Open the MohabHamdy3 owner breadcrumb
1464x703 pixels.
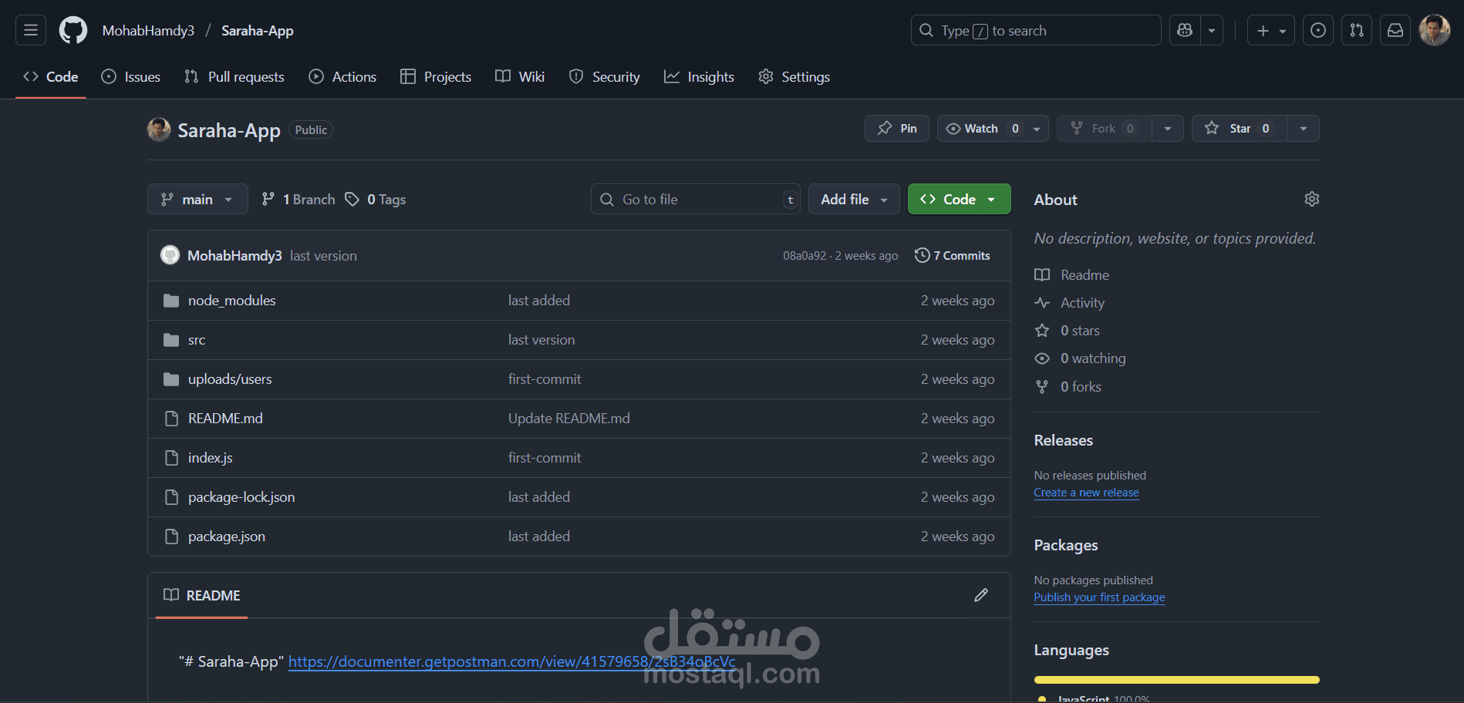[x=148, y=31]
